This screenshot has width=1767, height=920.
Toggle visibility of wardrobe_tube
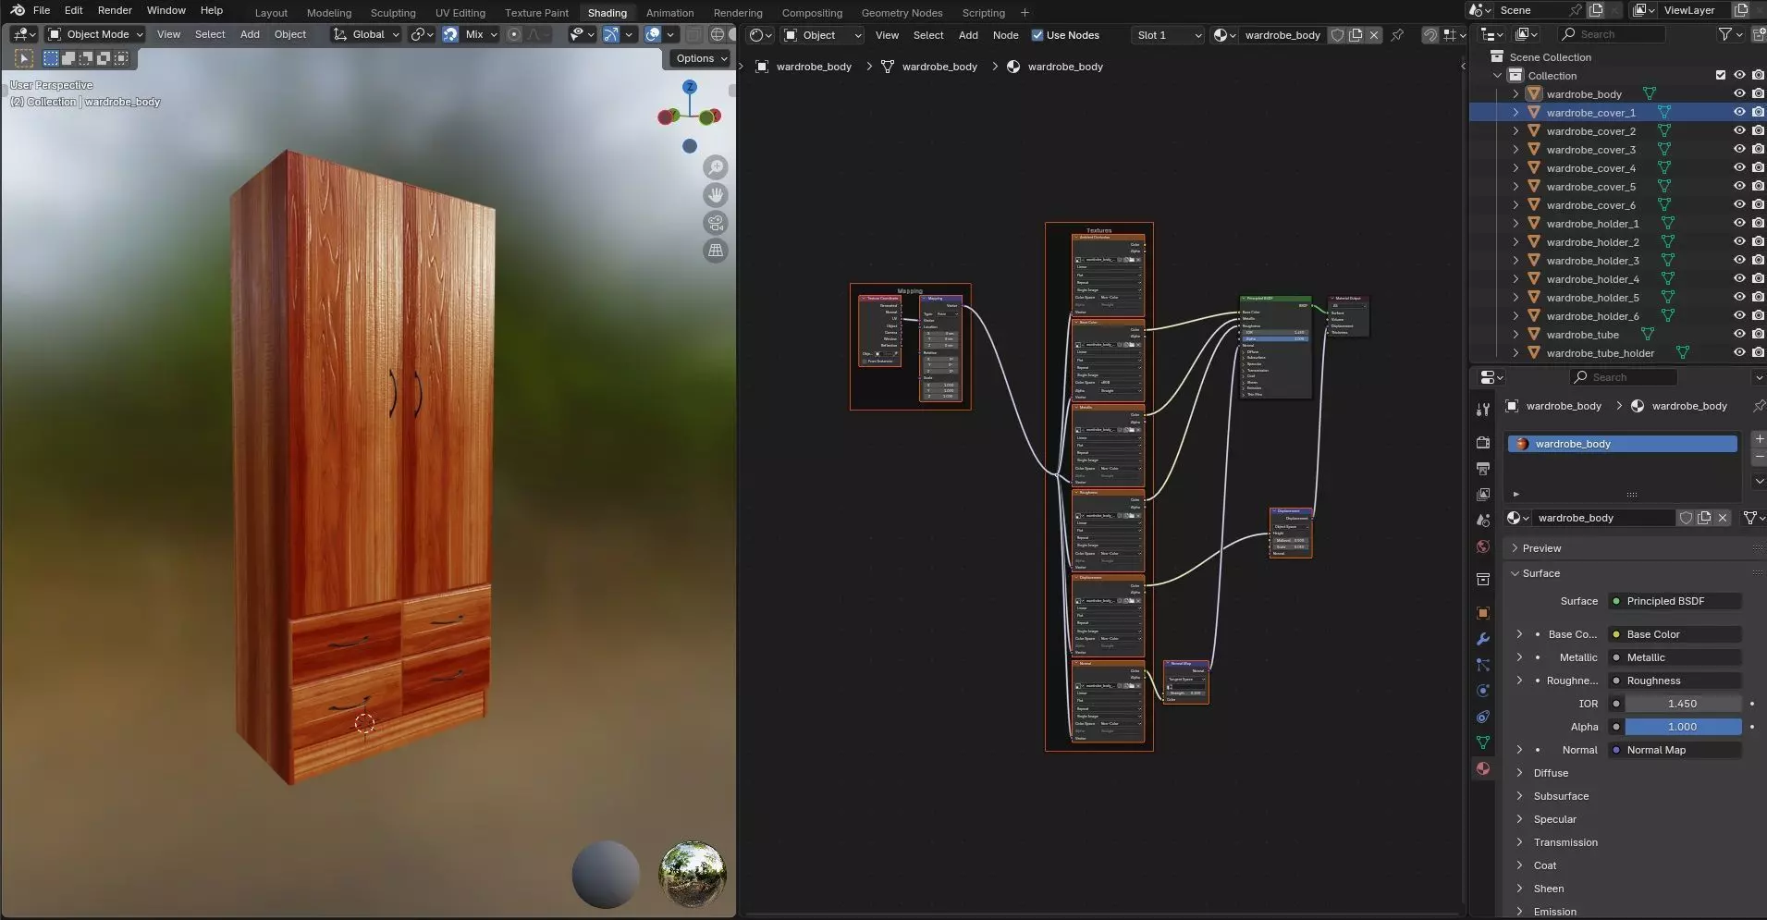1739,334
